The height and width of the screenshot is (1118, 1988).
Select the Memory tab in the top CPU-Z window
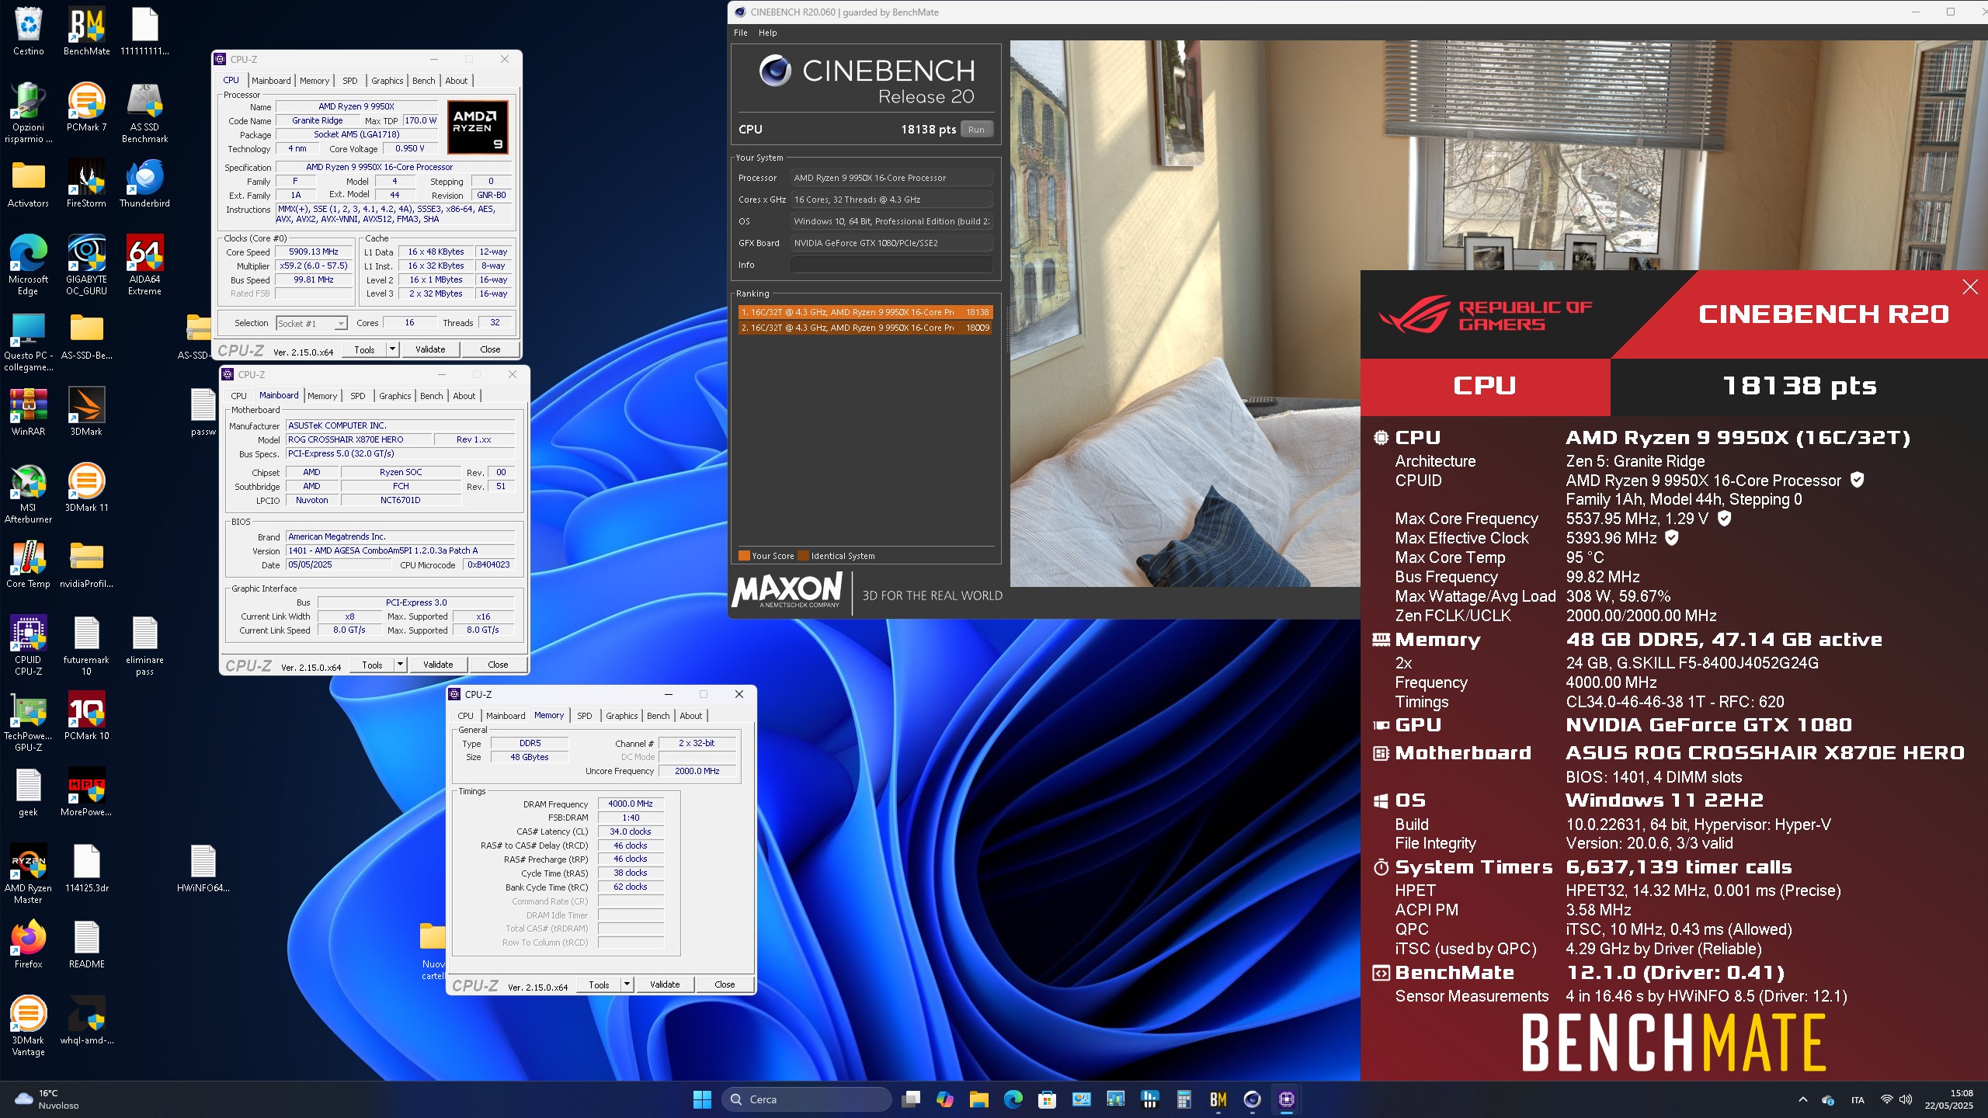click(x=315, y=81)
